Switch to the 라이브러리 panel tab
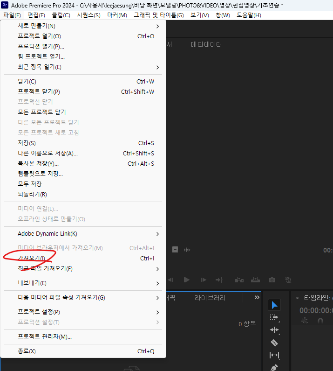 pos(210,298)
